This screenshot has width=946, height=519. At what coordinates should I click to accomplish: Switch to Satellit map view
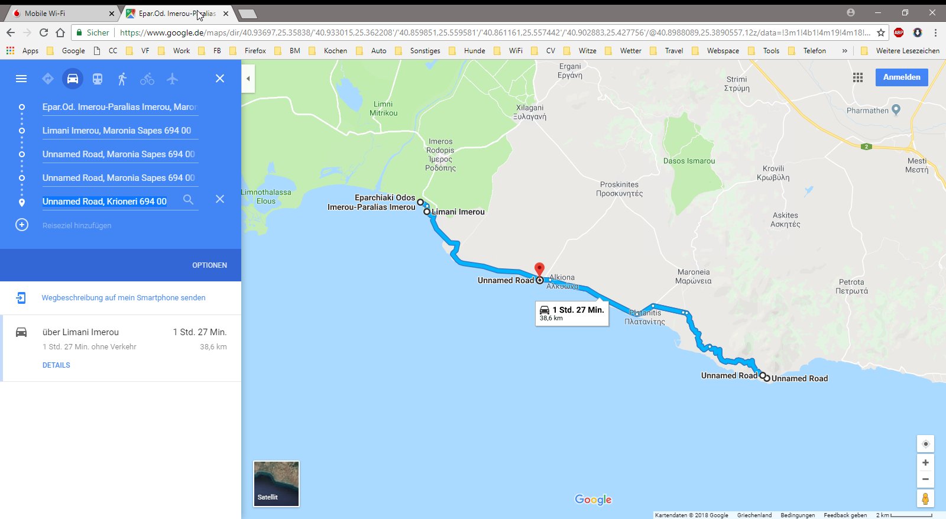[276, 484]
